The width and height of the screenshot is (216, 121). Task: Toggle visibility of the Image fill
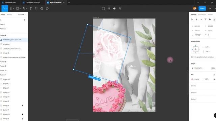[214, 79]
